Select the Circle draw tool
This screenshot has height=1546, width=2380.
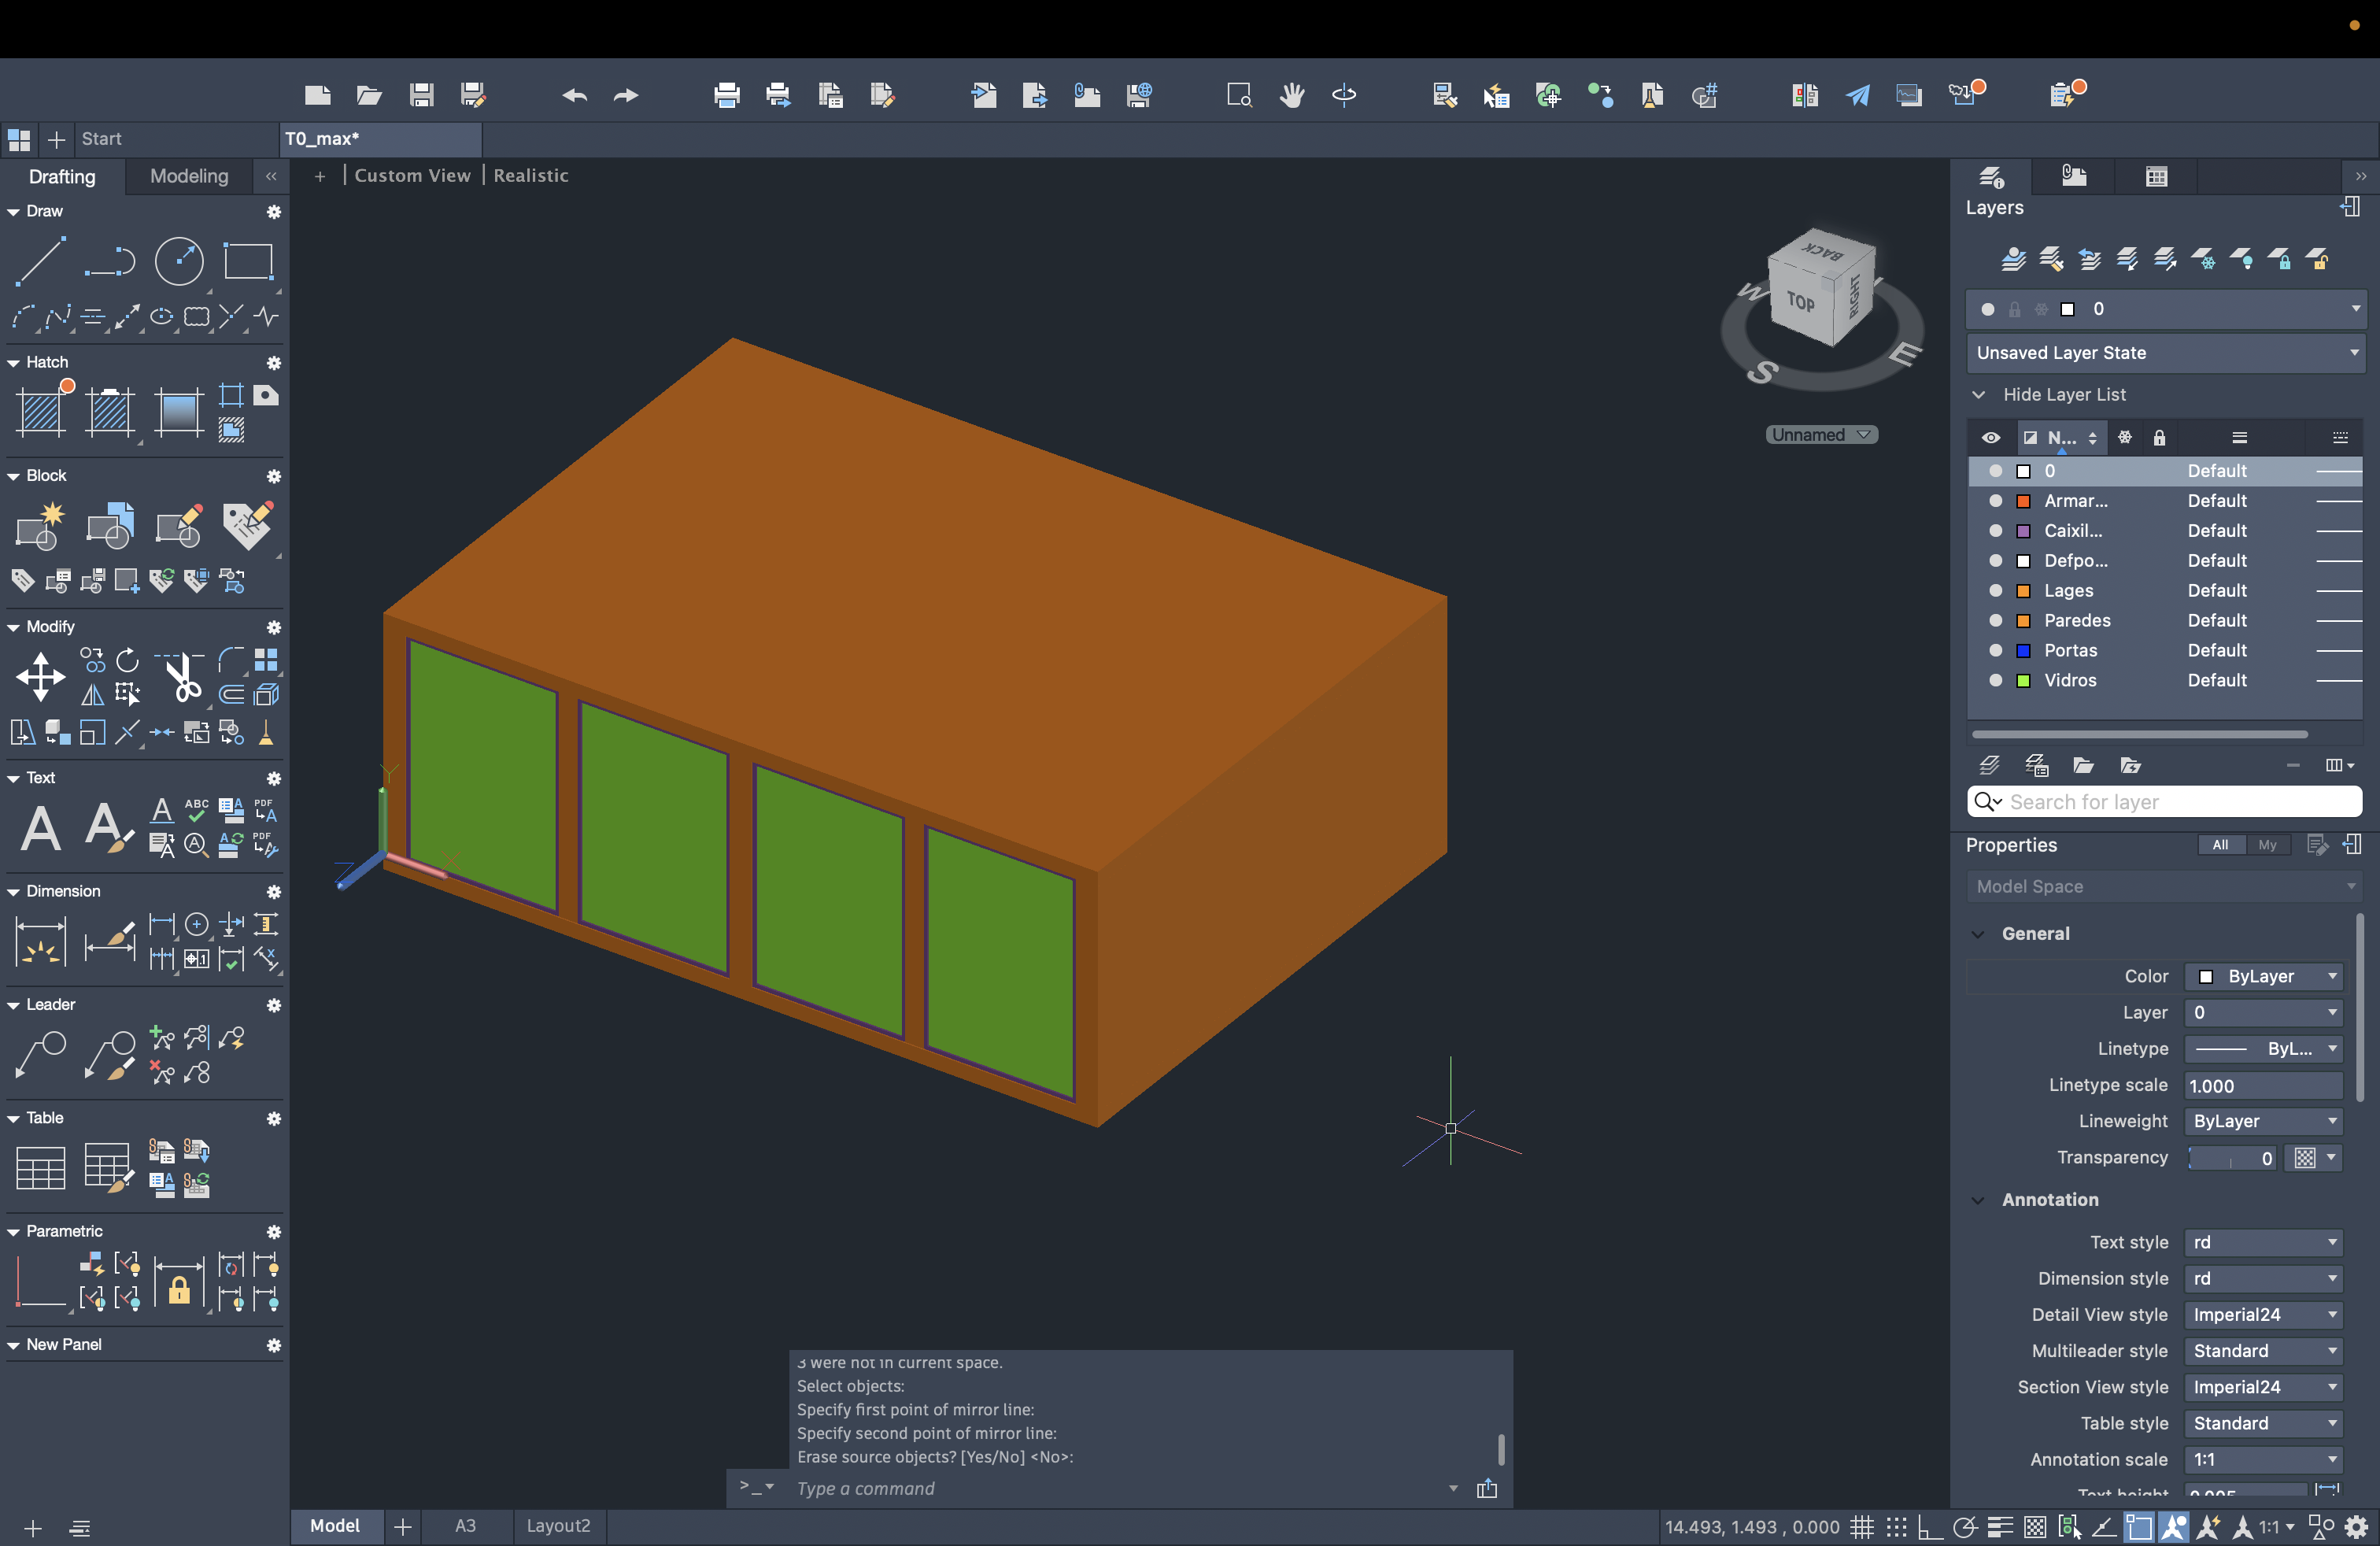[x=179, y=261]
